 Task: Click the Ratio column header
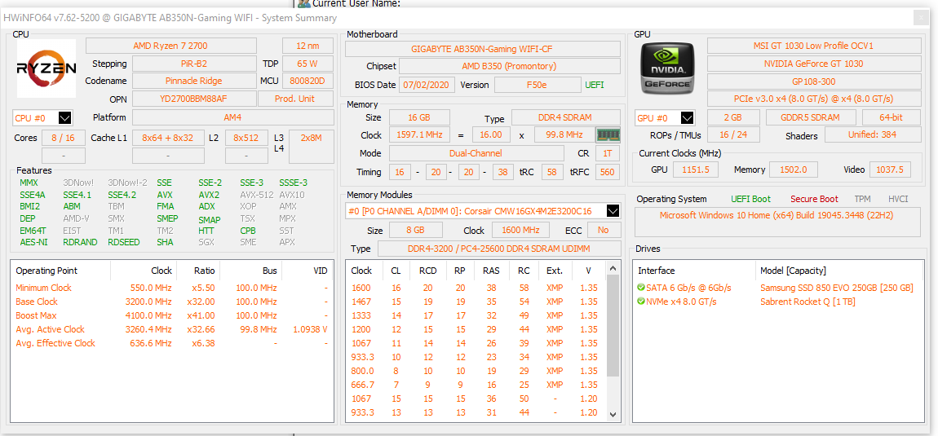198,271
